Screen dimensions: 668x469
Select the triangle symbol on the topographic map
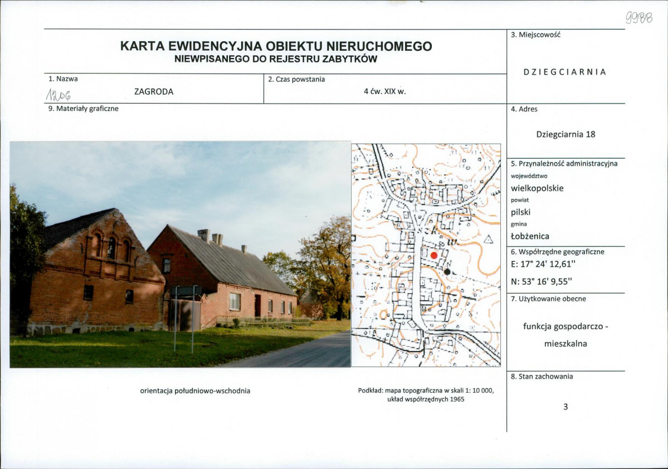point(487,241)
